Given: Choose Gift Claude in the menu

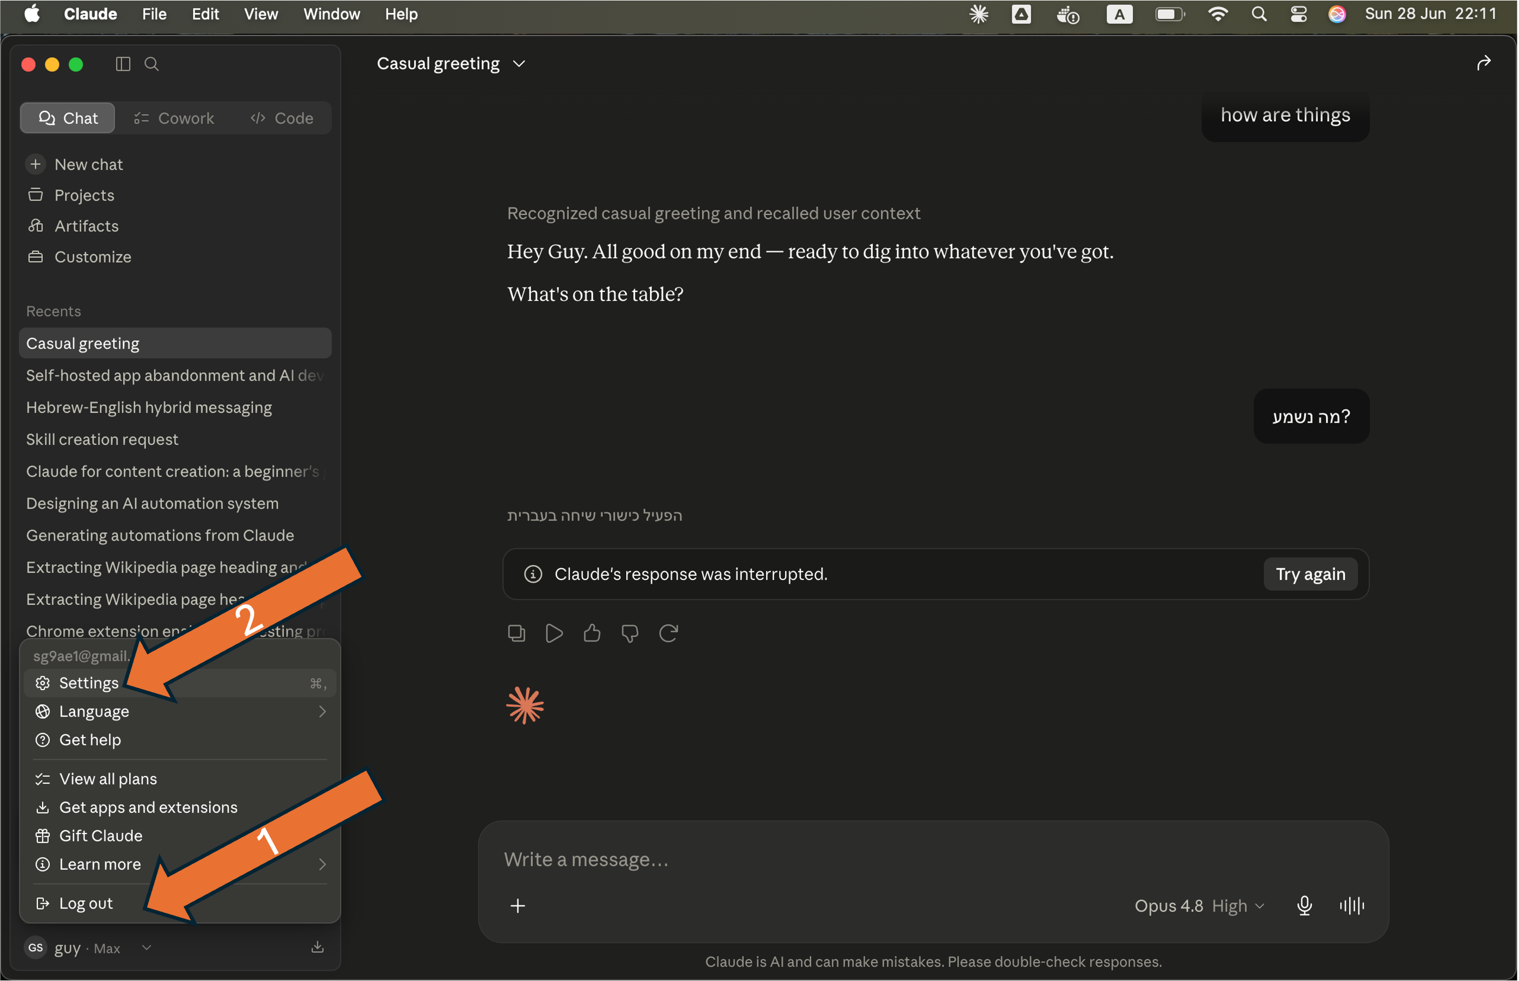Looking at the screenshot, I should 180,836.
